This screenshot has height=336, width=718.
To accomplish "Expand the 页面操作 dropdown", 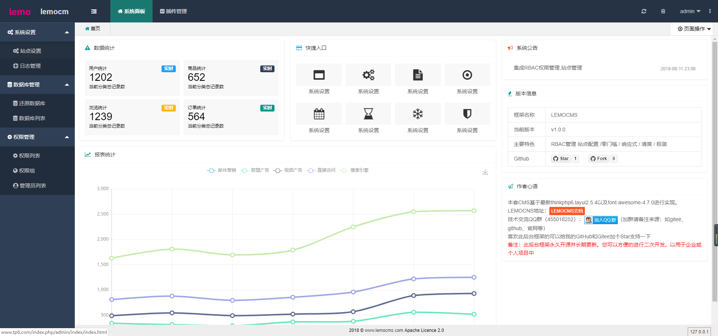I will pos(694,29).
